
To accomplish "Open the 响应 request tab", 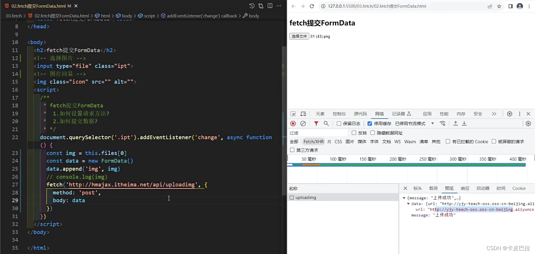I will click(465, 188).
